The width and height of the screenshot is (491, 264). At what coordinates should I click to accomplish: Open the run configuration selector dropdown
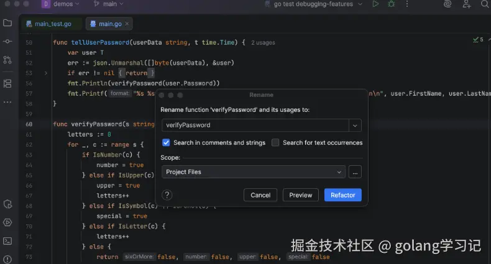(x=313, y=4)
